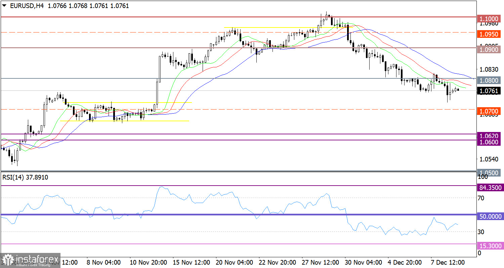Open the chart menu triangle beside EURUSD,H4

pos(4,6)
